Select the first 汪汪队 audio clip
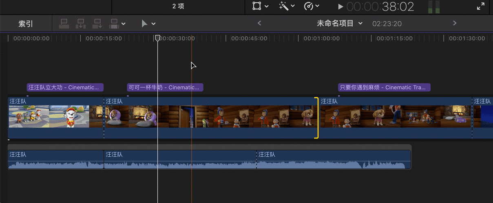This screenshot has width=493, height=203. (55, 160)
